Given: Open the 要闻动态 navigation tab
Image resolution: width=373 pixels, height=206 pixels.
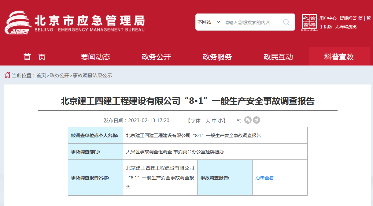Looking at the screenshot, I should coord(95,57).
